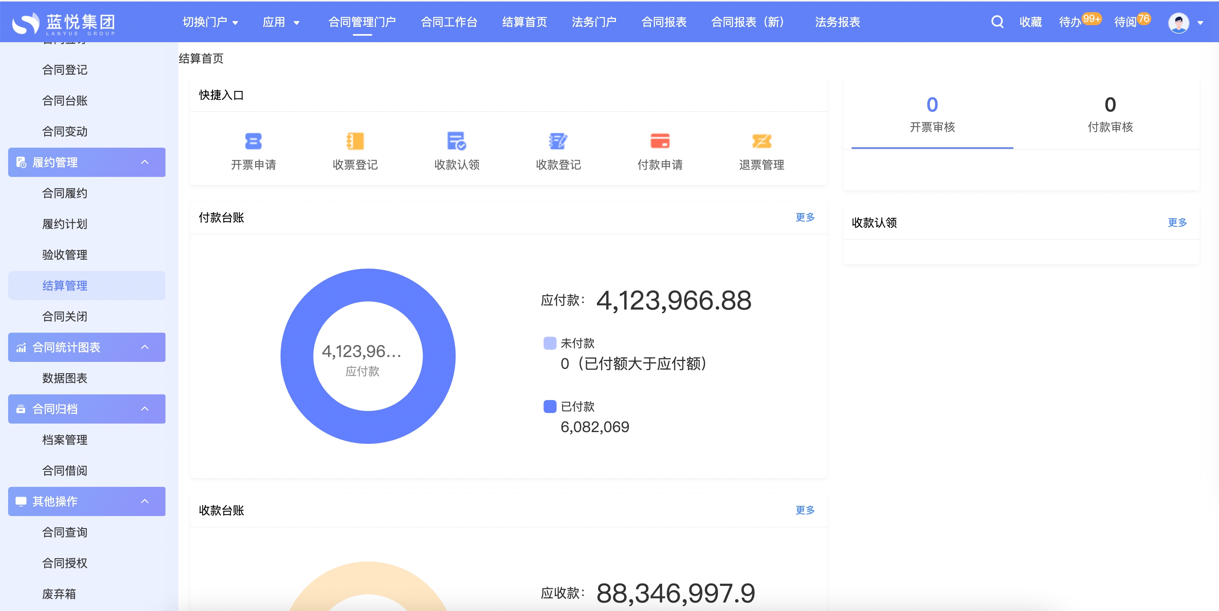Image resolution: width=1219 pixels, height=611 pixels.
Task: Open the 退票管理 ticket icon
Action: click(762, 141)
